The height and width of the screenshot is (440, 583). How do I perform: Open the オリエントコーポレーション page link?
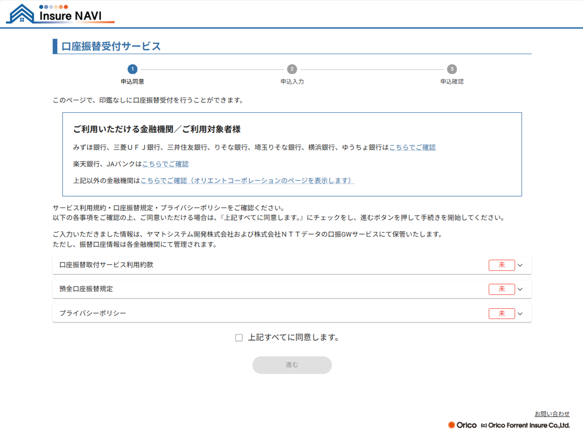(247, 180)
